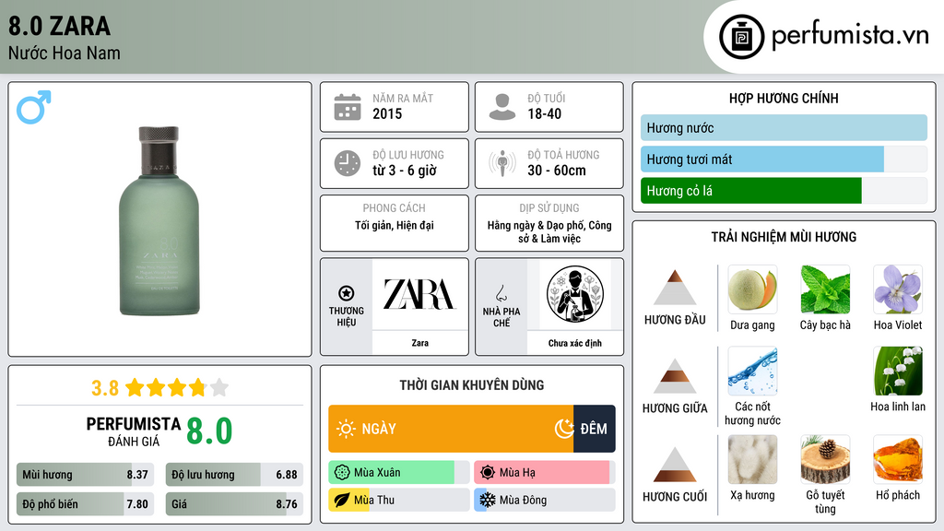Click the Mùa Xuân season bar
Viewport: 944px width, 531px height.
click(x=399, y=472)
